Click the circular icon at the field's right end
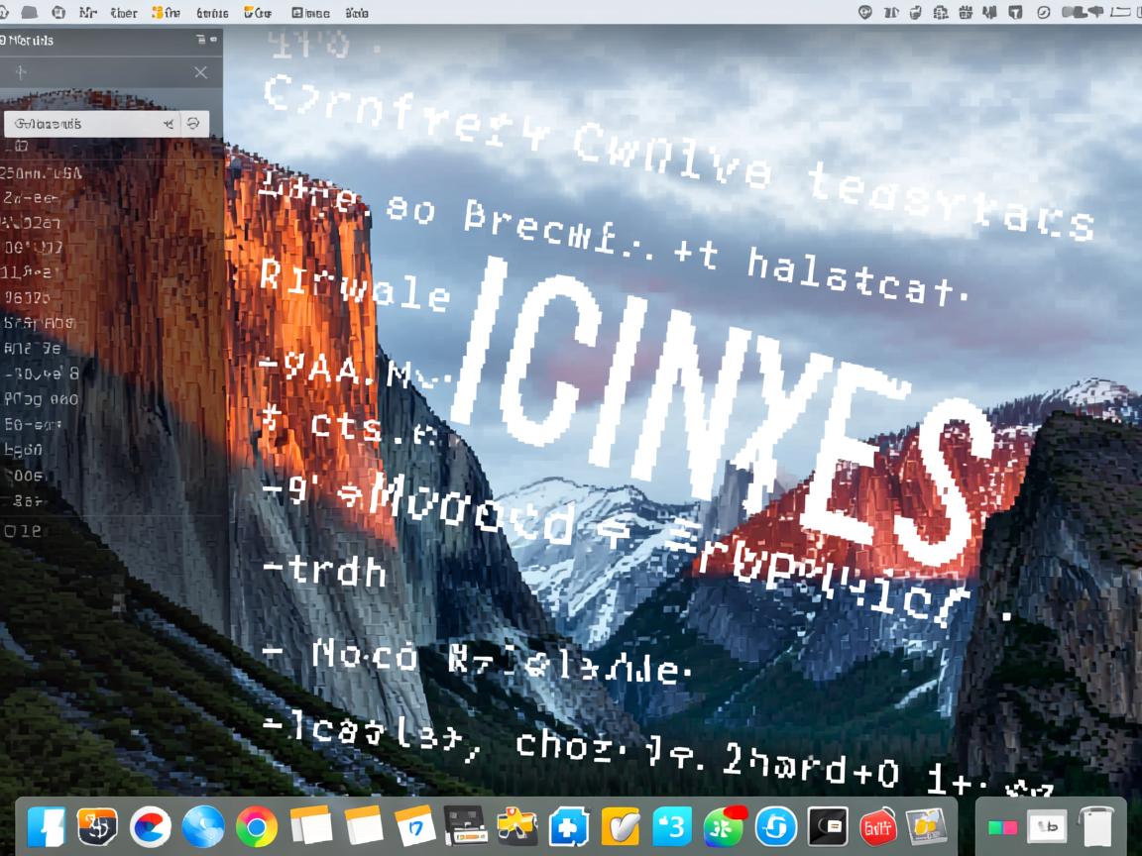The height and width of the screenshot is (856, 1142). pos(193,124)
